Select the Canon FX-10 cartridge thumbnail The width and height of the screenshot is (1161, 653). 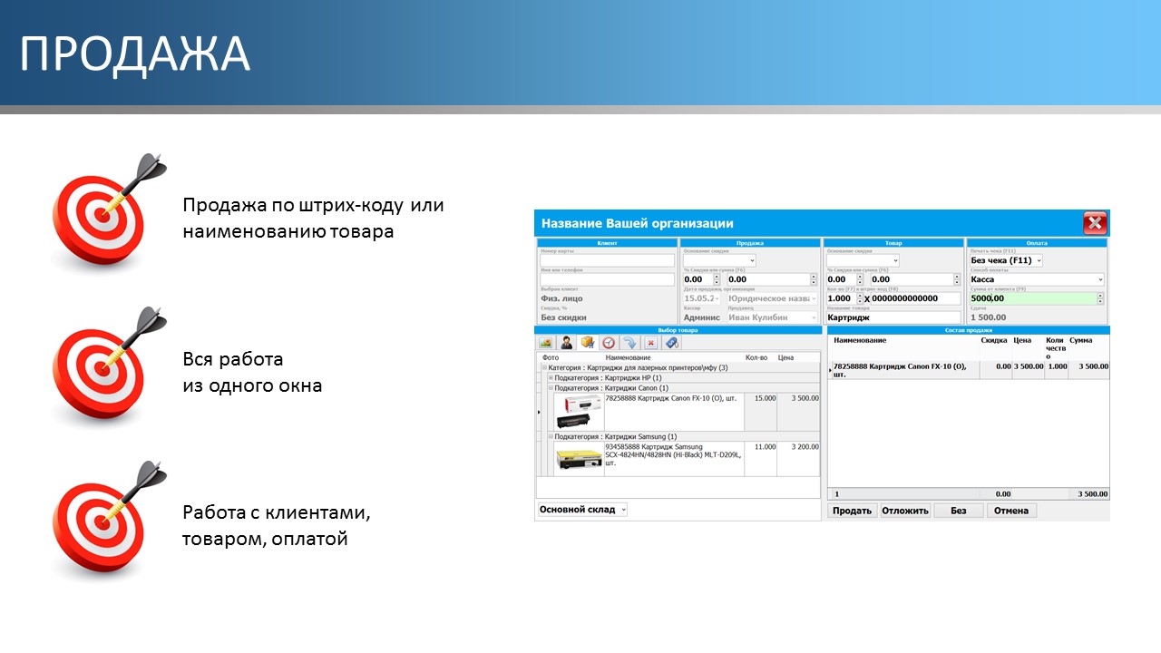coord(579,413)
